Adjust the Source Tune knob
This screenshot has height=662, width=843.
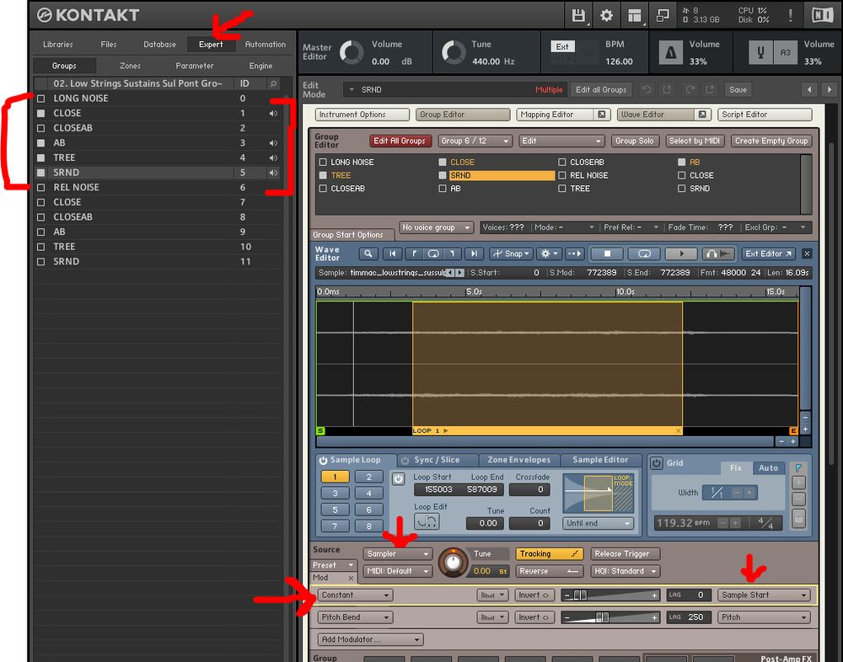coord(454,563)
